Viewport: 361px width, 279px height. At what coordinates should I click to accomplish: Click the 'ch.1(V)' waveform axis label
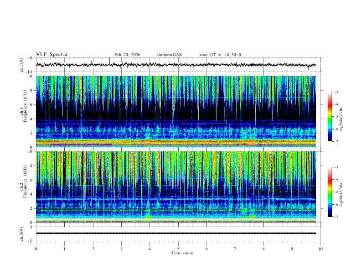22,65
